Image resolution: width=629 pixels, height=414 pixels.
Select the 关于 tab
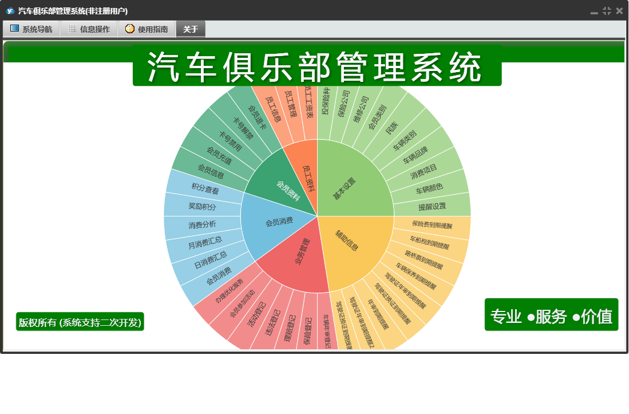[191, 29]
